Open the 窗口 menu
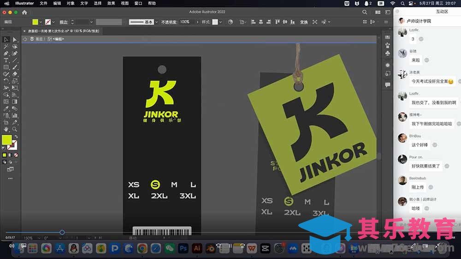The image size is (461, 259). point(138,3)
